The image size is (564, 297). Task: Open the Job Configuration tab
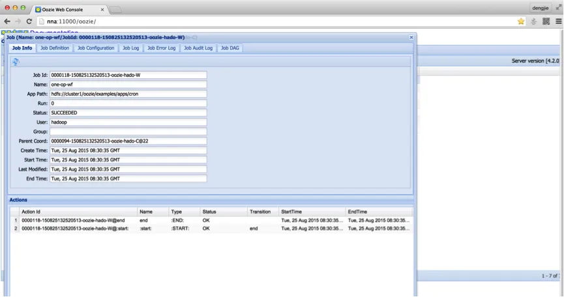[x=96, y=48]
